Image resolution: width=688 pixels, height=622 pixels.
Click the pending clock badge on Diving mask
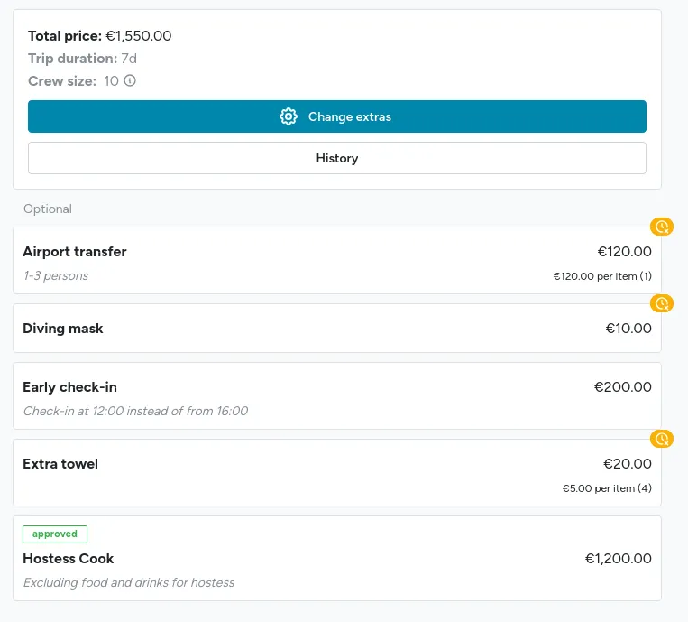click(661, 303)
